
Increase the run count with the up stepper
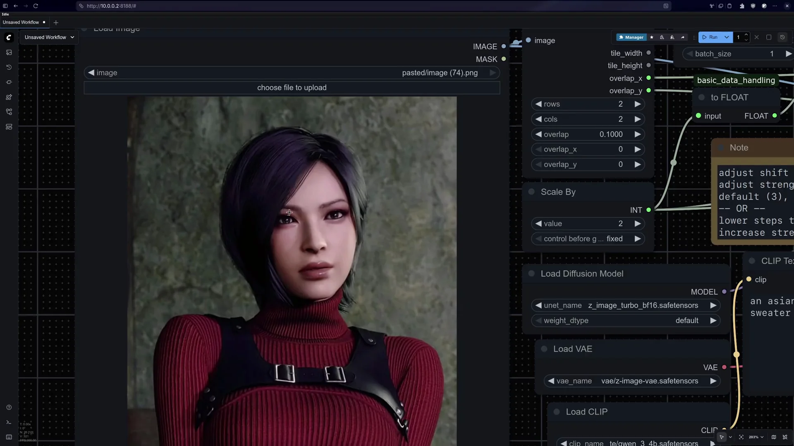(x=746, y=35)
